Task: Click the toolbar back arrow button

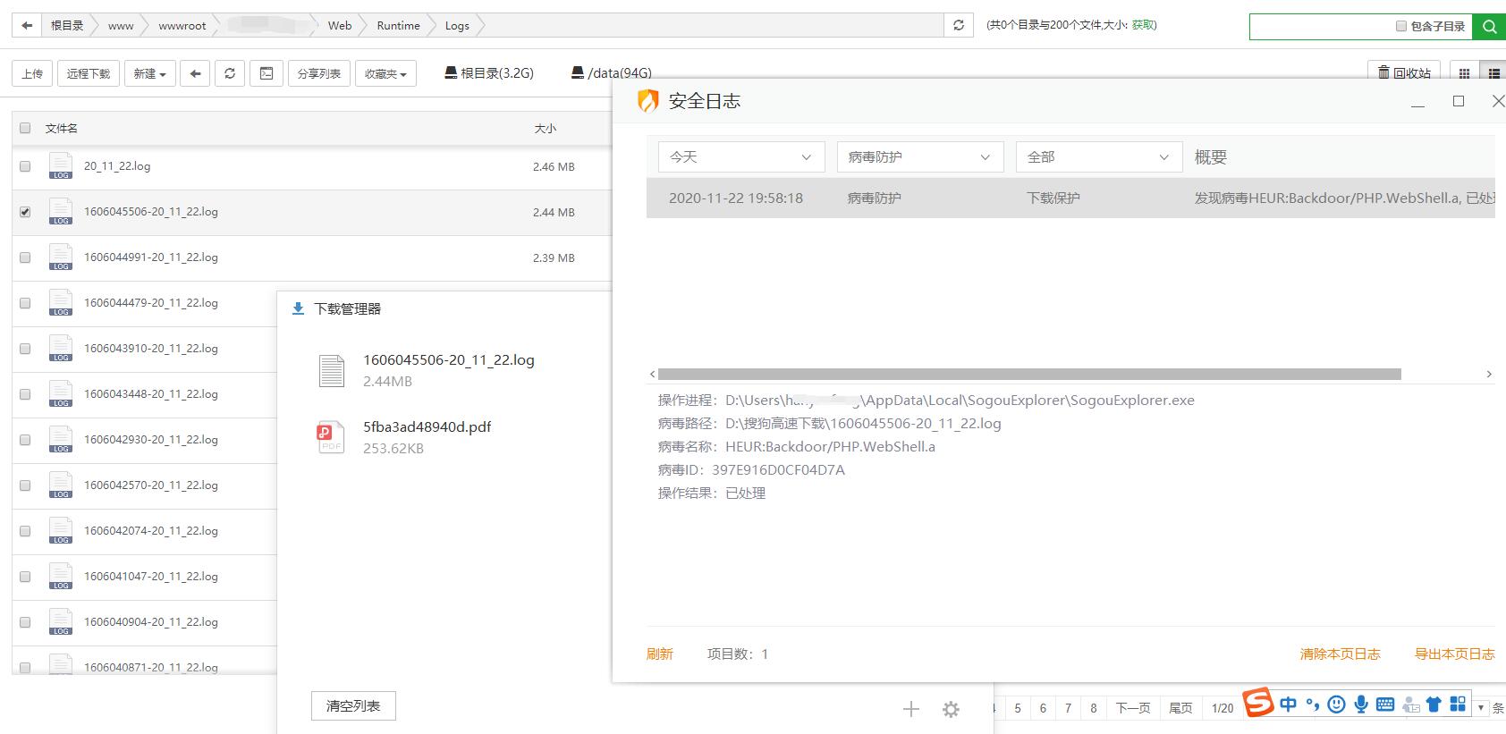Action: point(195,73)
